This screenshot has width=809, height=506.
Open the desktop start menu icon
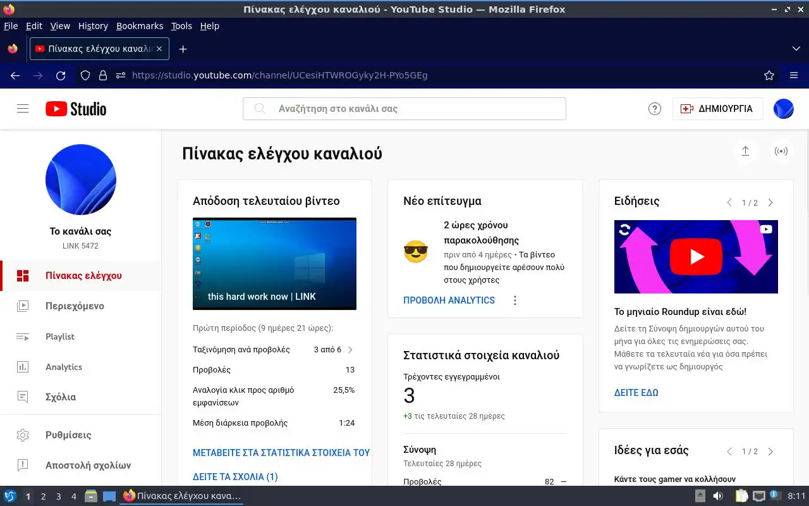[9, 497]
